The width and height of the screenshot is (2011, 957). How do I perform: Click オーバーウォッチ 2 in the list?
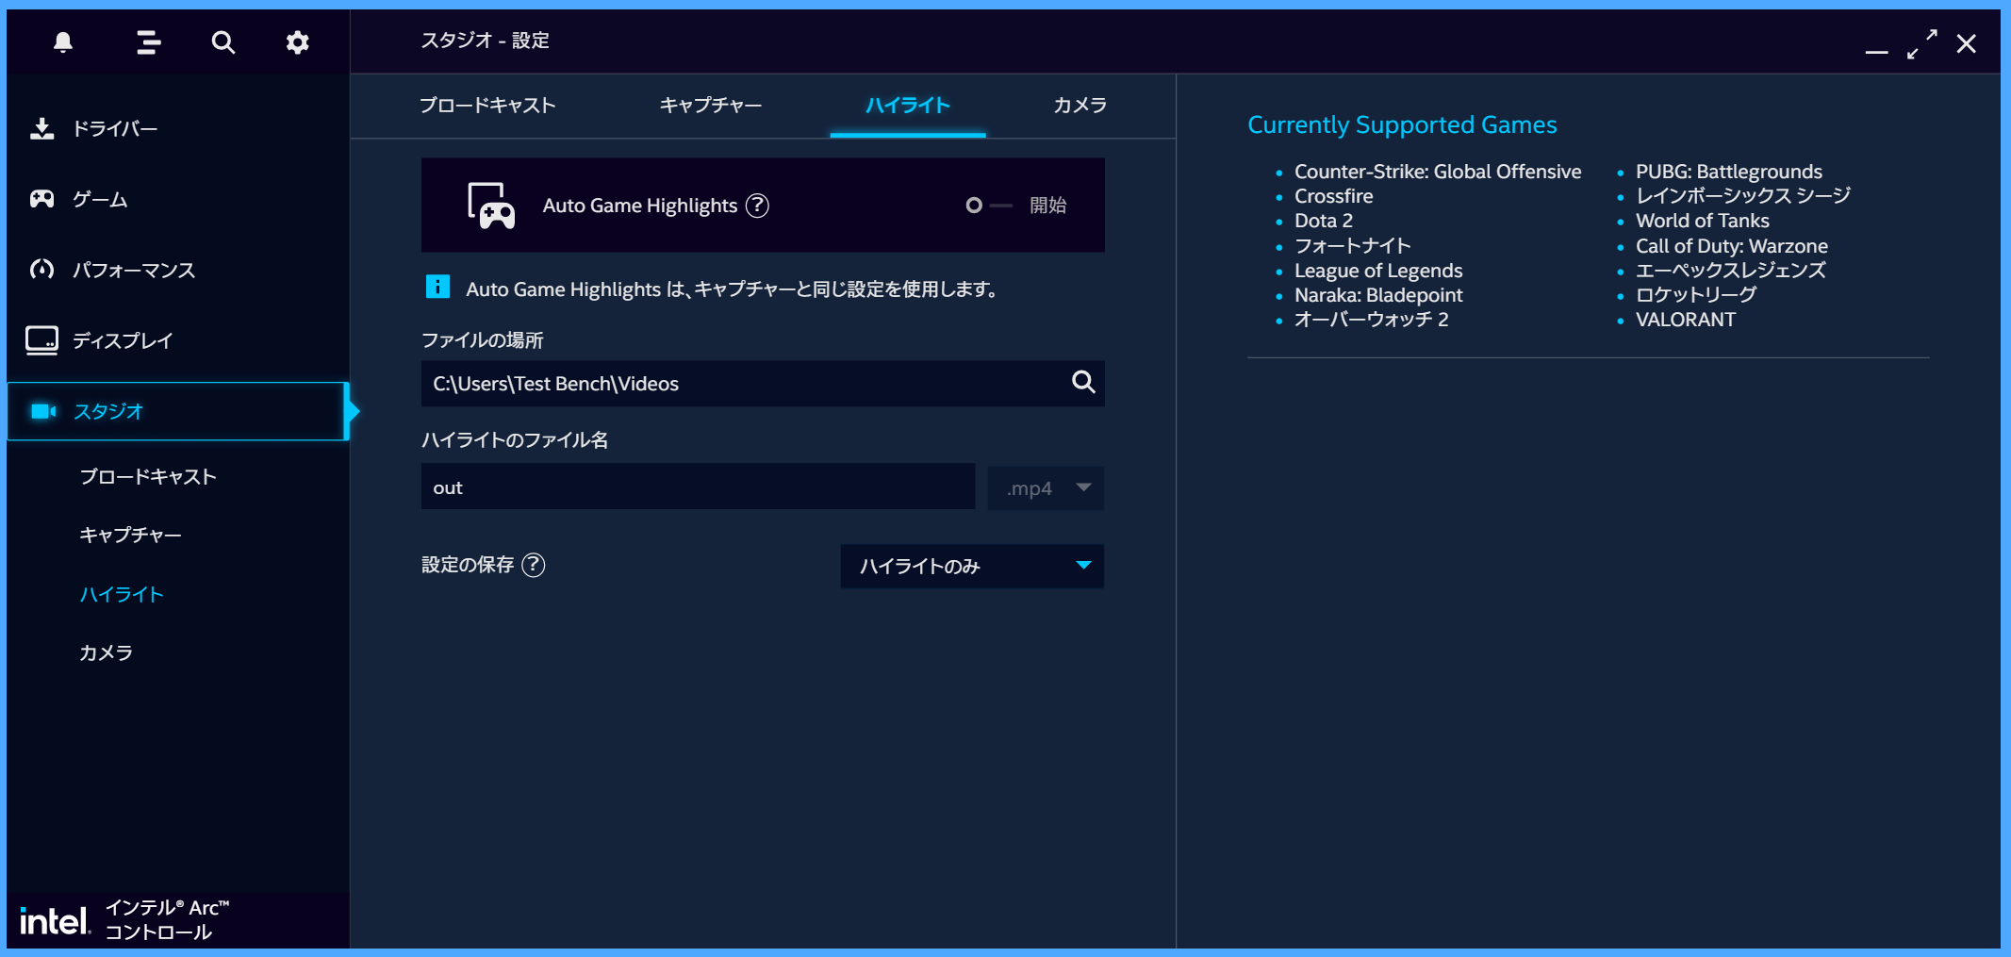(1371, 320)
